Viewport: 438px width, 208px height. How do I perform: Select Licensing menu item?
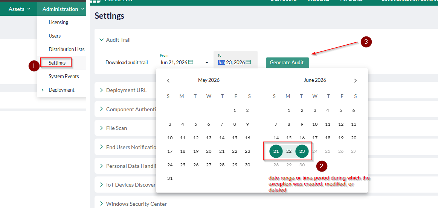pyautogui.click(x=58, y=22)
